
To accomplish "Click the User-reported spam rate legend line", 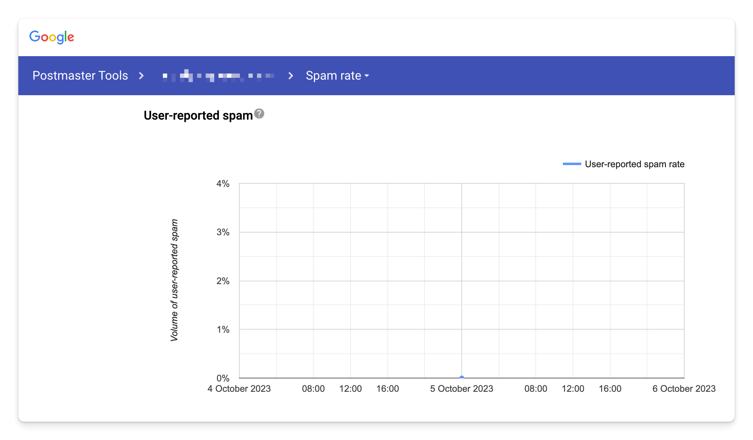I will pyautogui.click(x=571, y=164).
